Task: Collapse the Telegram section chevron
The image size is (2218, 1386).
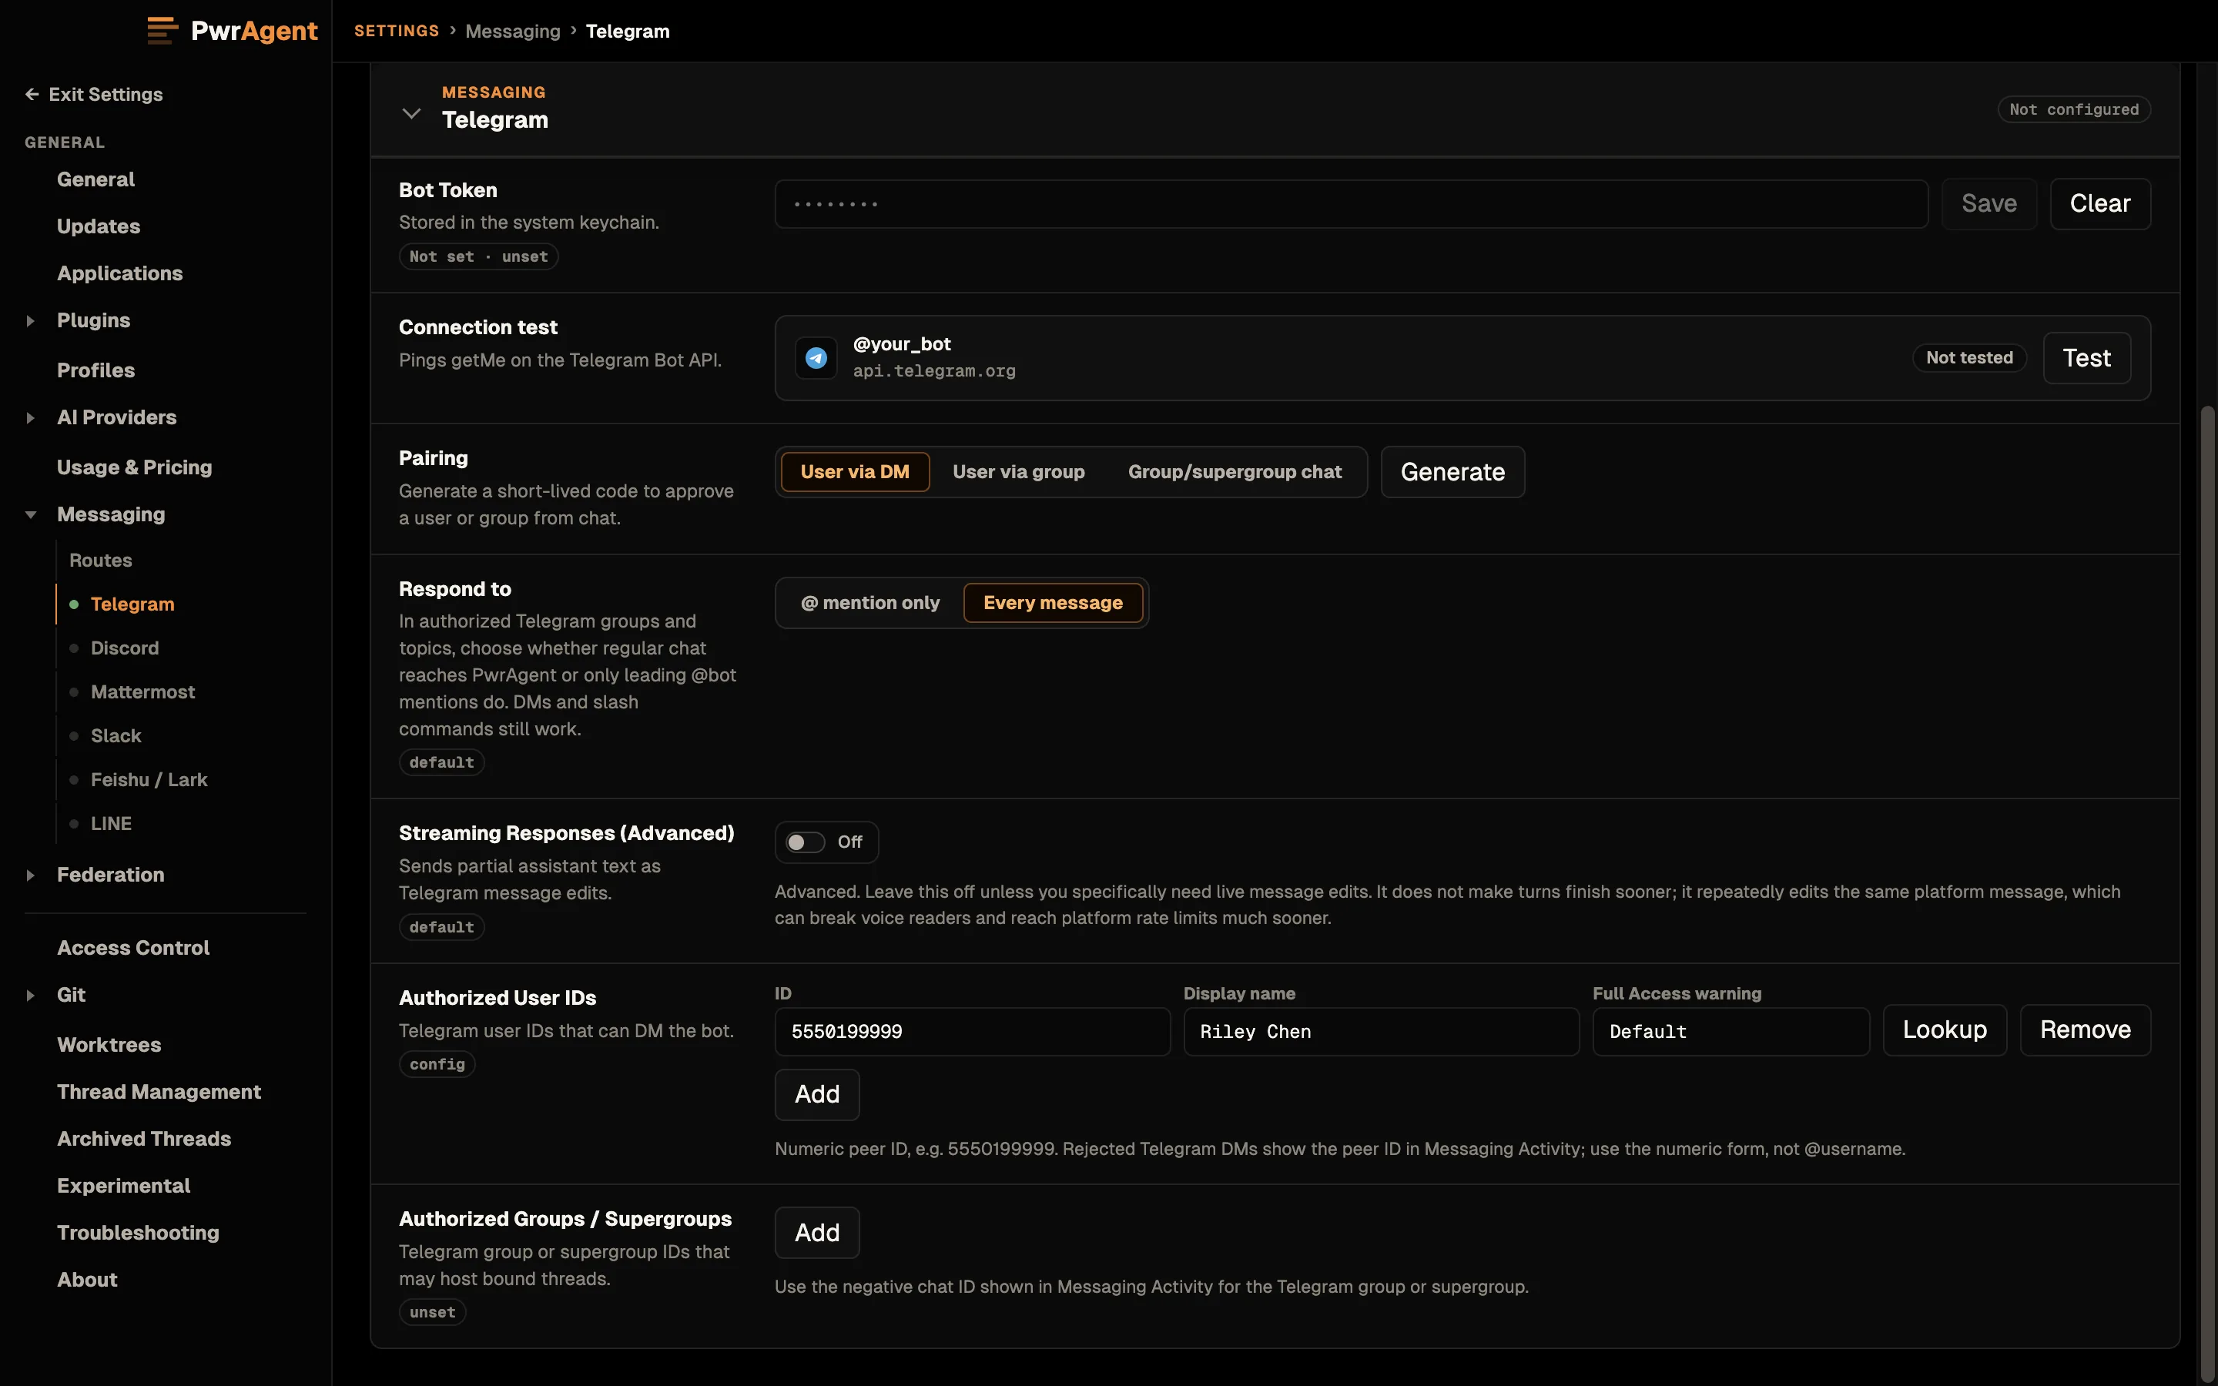Action: click(411, 114)
